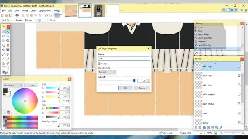The height and width of the screenshot is (139, 248).
Task: Select the Magic Wand tool
Action: 3,46
